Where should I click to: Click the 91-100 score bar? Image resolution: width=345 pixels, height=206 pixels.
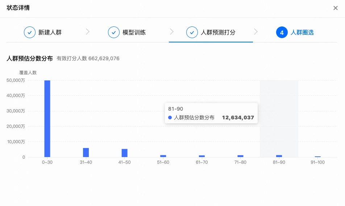point(318,157)
